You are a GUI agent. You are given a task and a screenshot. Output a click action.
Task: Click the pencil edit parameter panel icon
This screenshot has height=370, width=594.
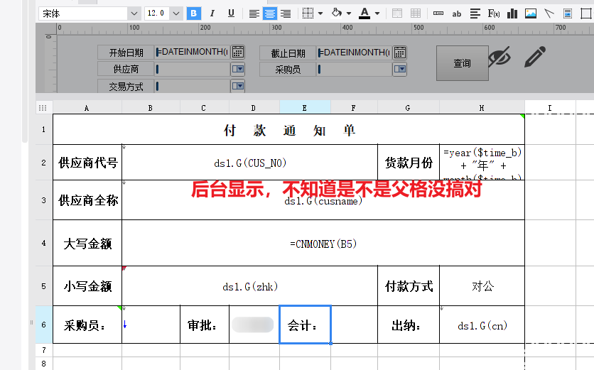[x=535, y=57]
